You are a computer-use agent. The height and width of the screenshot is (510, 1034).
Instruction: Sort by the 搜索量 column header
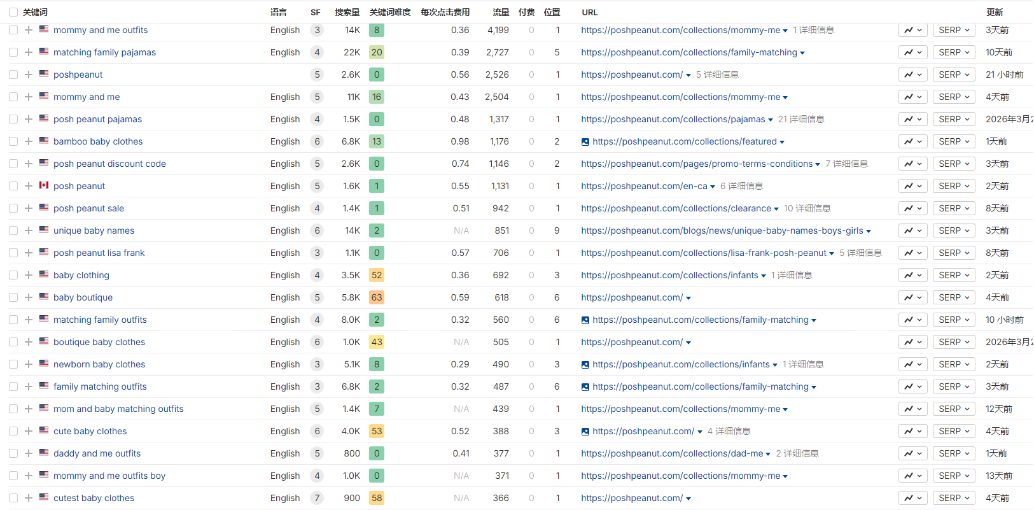click(347, 12)
